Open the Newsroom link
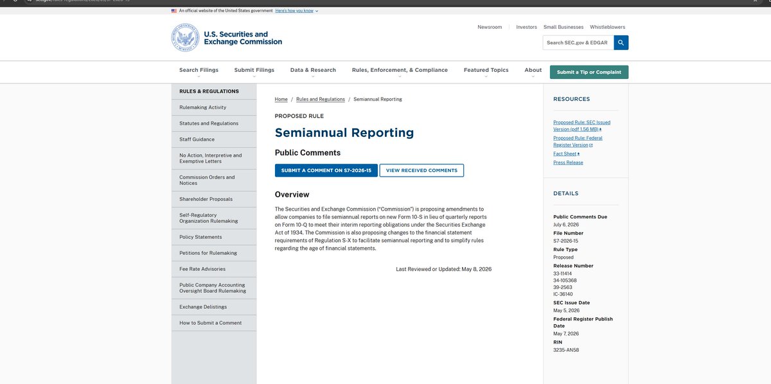This screenshot has width=771, height=384. [490, 27]
